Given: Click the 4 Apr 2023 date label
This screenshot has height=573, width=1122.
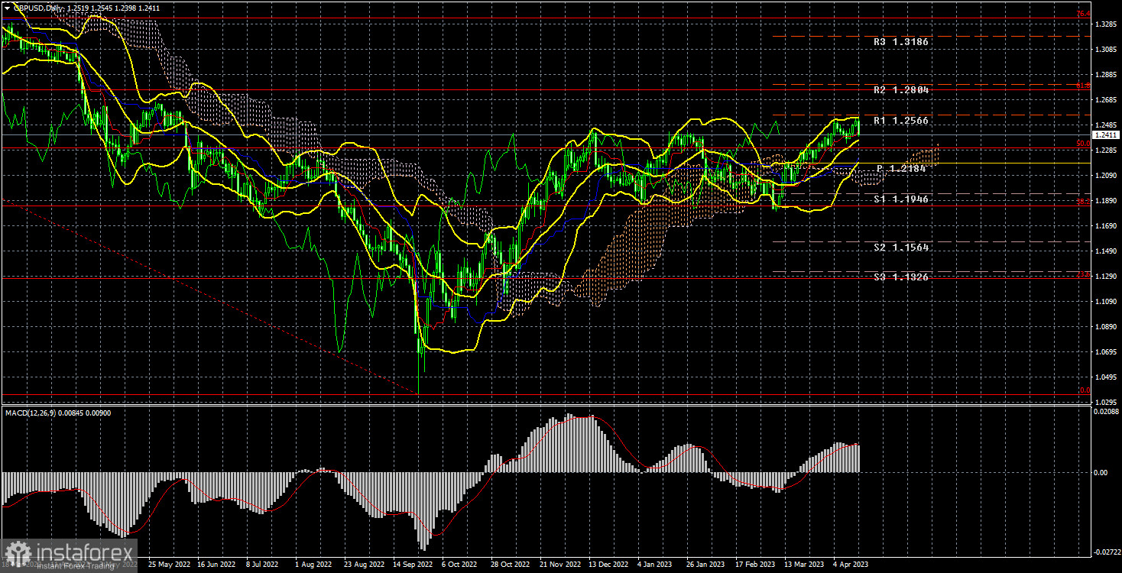Looking at the screenshot, I should pos(852,565).
